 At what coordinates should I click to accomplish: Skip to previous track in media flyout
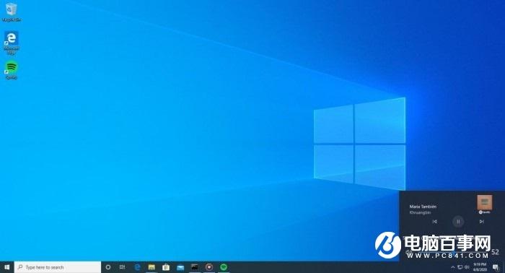tap(434, 222)
